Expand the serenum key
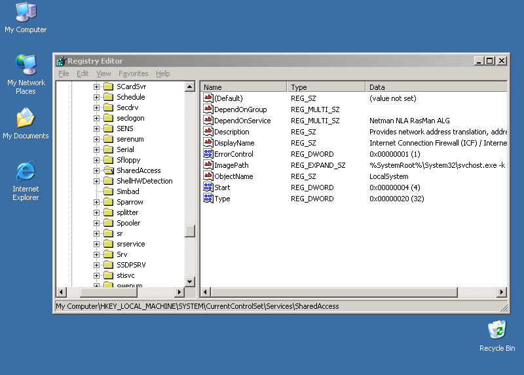 (96, 139)
